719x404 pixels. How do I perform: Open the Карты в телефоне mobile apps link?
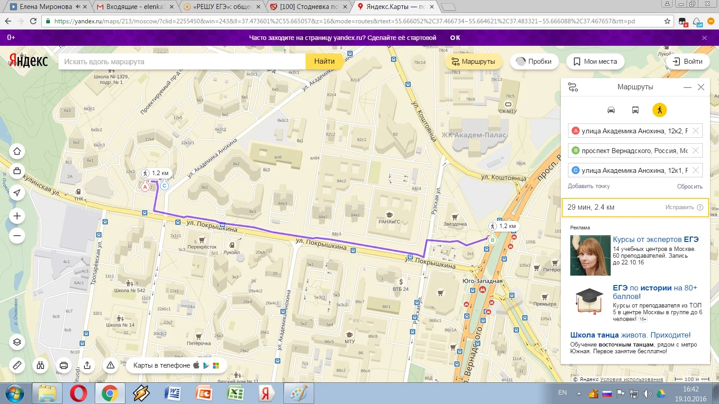pos(176,365)
